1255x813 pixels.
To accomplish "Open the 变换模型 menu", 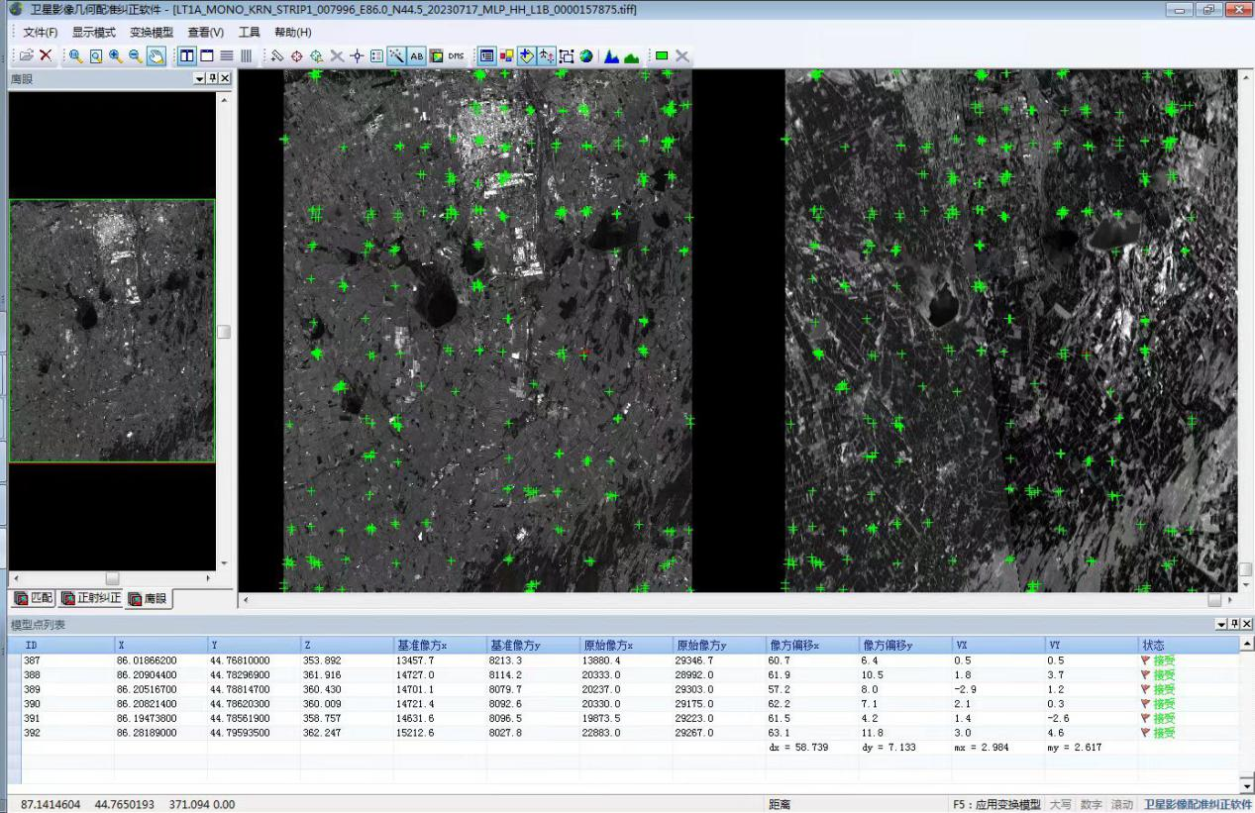I will coord(152,33).
